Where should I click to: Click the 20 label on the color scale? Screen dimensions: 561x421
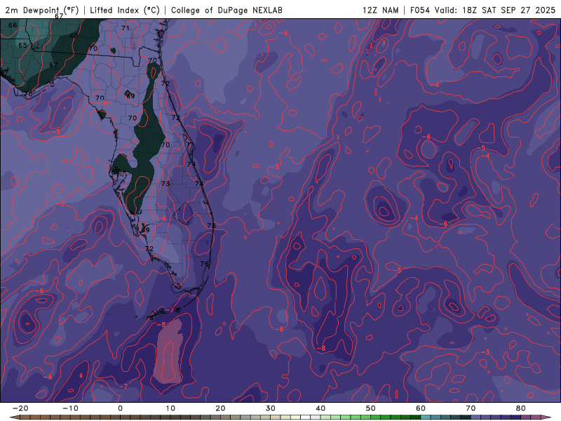(x=220, y=408)
